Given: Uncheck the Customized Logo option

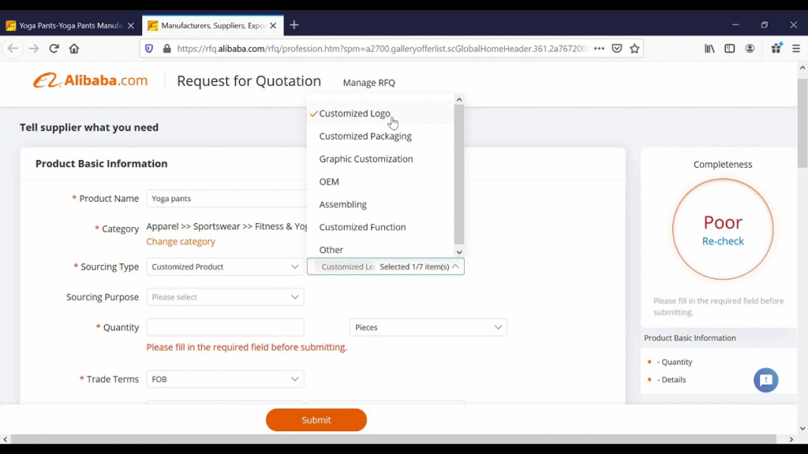Looking at the screenshot, I should [354, 113].
